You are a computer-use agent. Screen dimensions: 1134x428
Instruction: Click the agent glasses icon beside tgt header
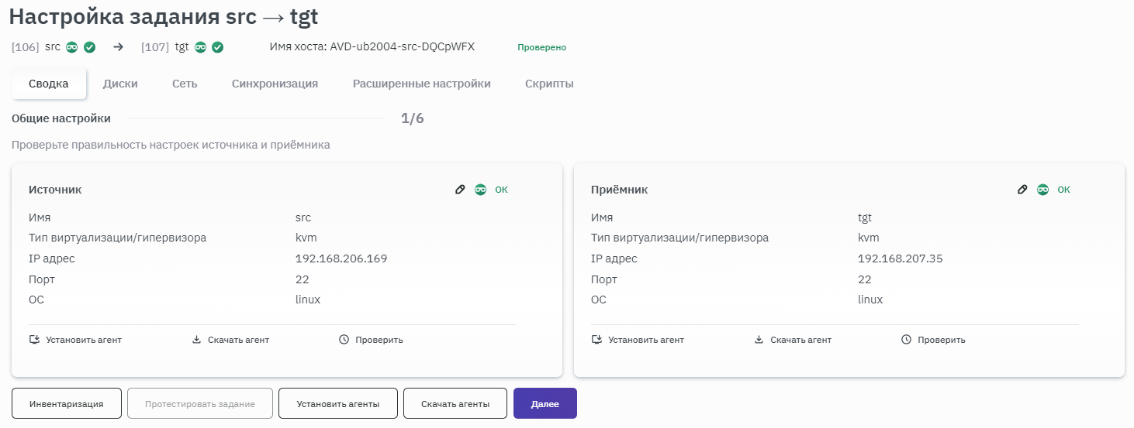[x=200, y=47]
